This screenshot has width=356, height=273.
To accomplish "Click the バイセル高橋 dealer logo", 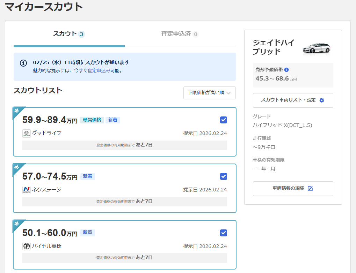I will (27, 246).
